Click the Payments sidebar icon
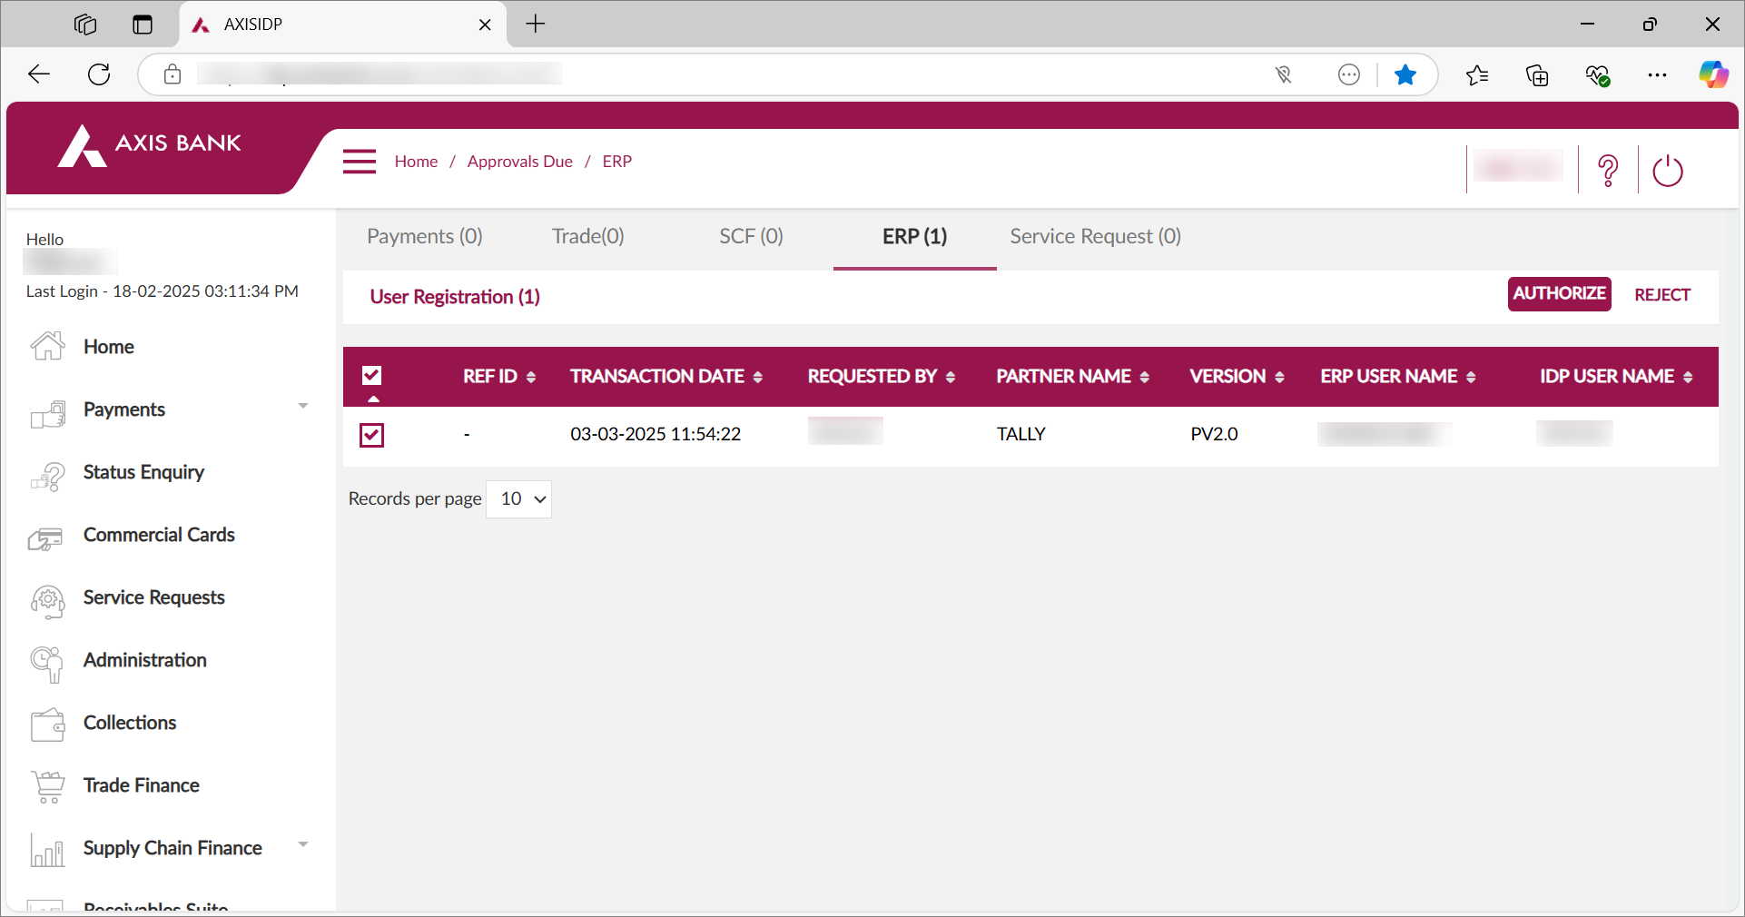 point(48,414)
